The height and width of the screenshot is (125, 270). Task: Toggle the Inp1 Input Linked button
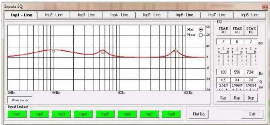tap(17, 114)
